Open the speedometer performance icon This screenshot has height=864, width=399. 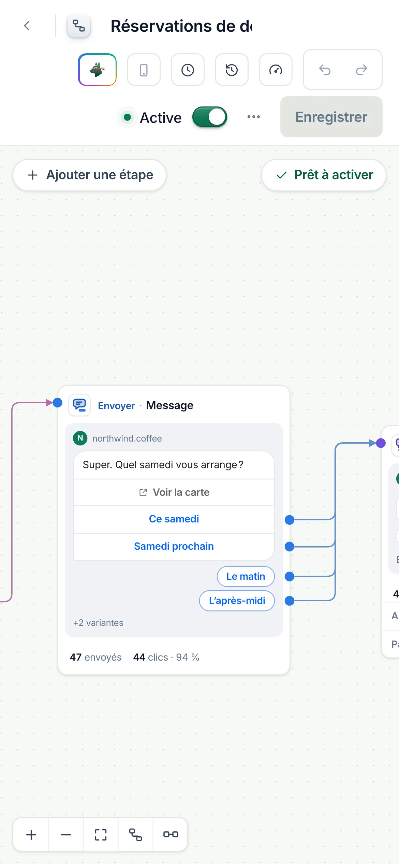[276, 70]
